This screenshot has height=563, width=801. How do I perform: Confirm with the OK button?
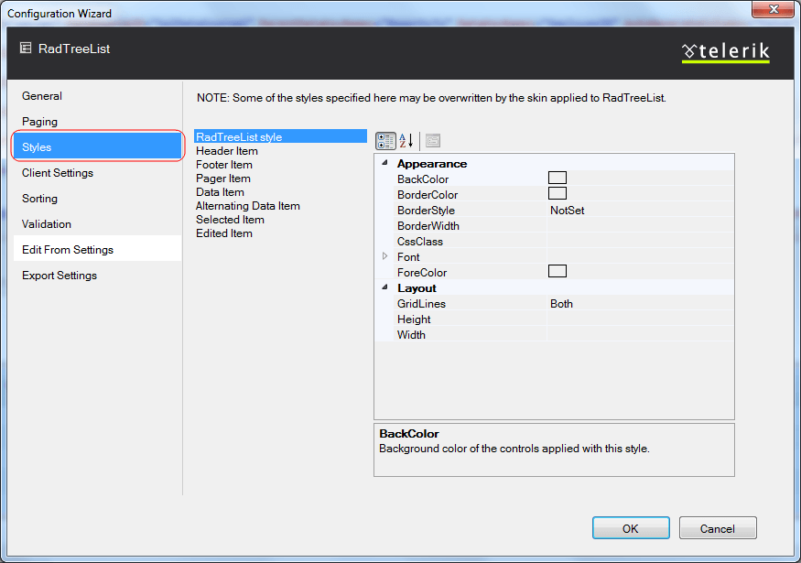click(631, 528)
